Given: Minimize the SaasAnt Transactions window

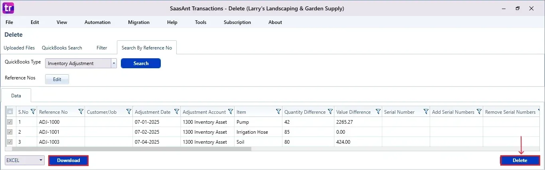Looking at the screenshot, I should [504, 8].
